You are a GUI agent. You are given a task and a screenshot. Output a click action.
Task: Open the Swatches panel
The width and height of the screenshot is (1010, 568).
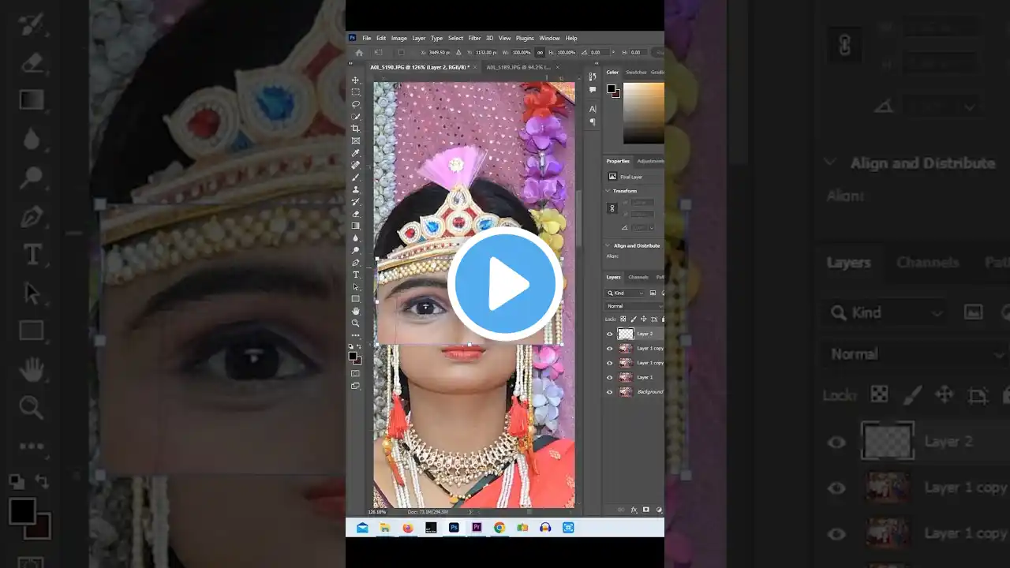(x=636, y=72)
